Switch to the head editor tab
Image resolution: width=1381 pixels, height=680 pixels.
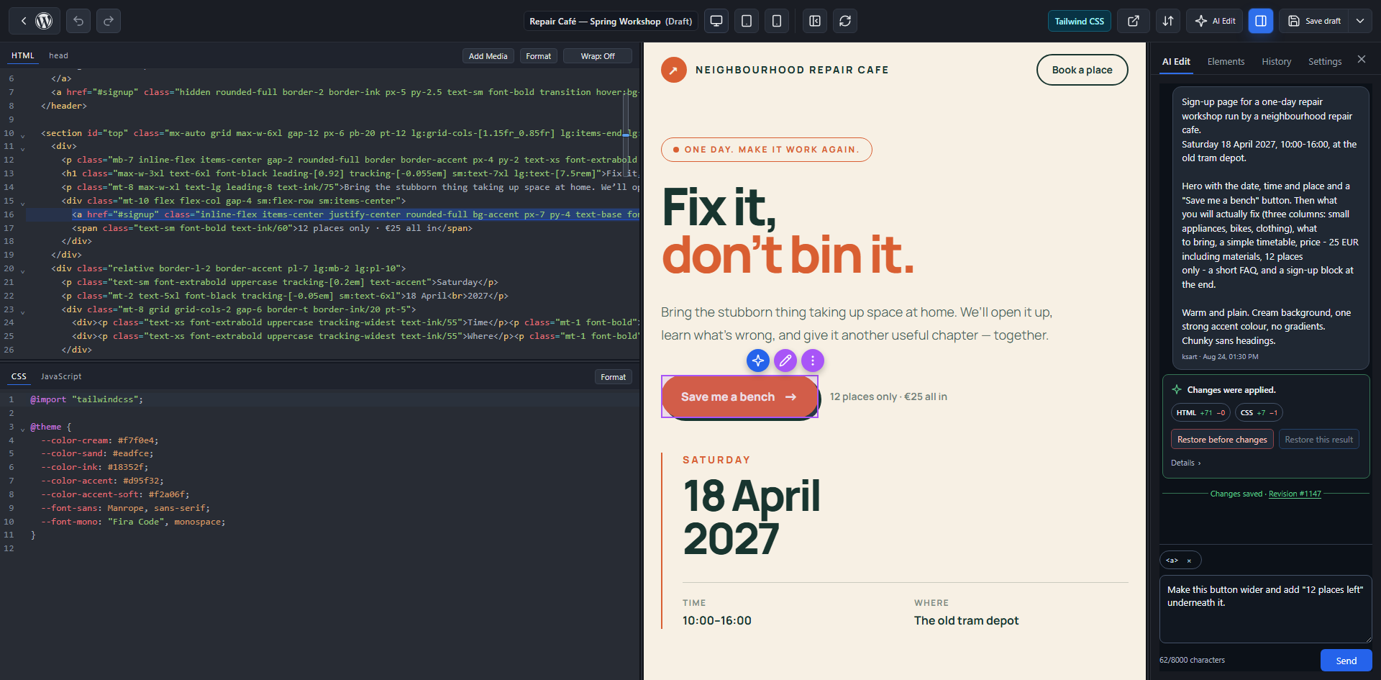click(x=58, y=55)
